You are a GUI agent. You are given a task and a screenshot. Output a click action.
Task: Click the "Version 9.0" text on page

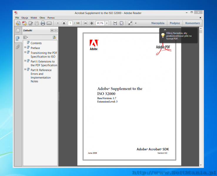point(162,153)
